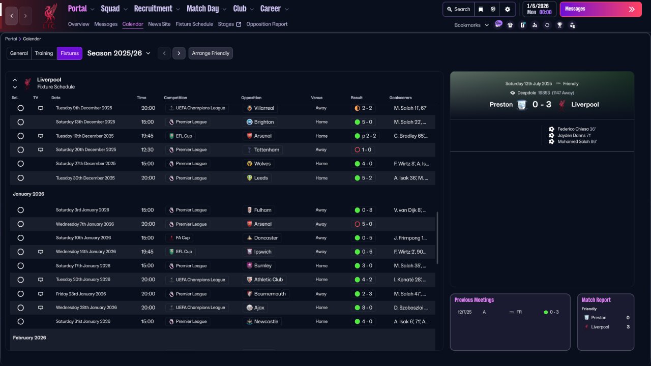Click the Arrange Friendly button
The width and height of the screenshot is (651, 366).
tap(211, 53)
